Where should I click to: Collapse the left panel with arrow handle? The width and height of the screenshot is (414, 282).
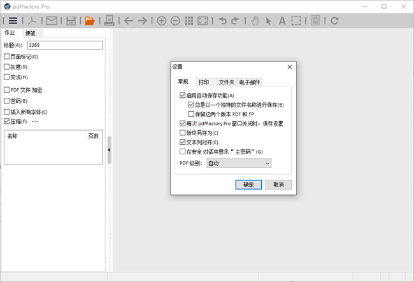(109, 150)
